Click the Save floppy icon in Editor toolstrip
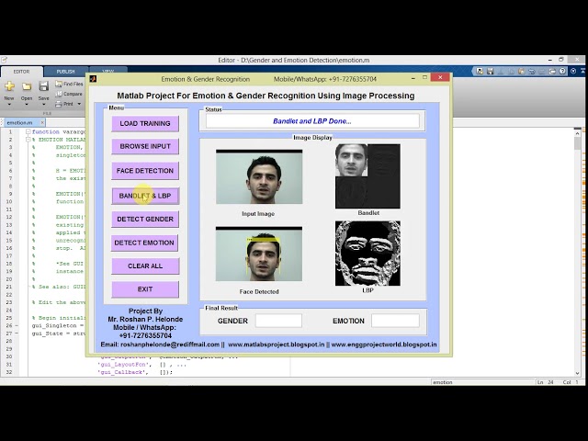 tap(43, 86)
